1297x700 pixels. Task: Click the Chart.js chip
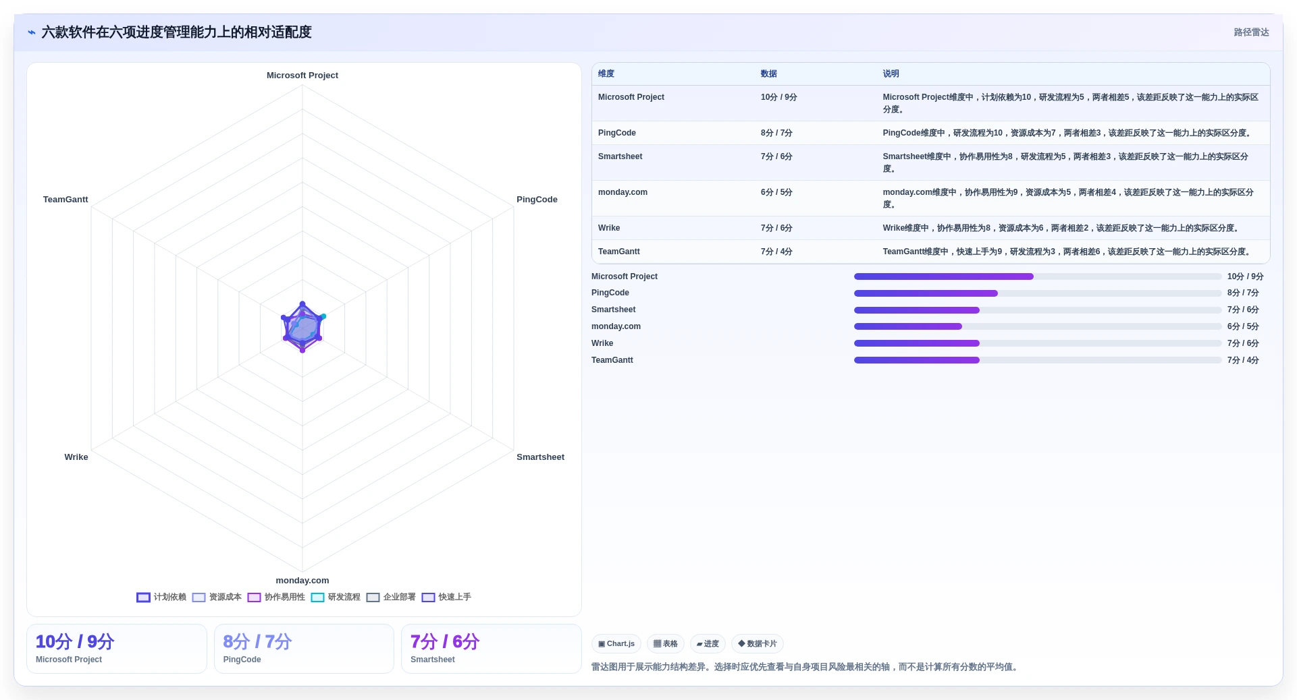[x=616, y=644]
